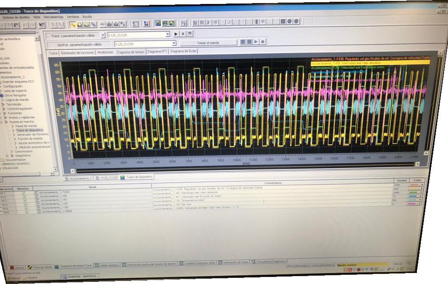Open Sistema de destino menu
Image resolution: width=448 pixels, height=284 pixels.
(x=16, y=17)
